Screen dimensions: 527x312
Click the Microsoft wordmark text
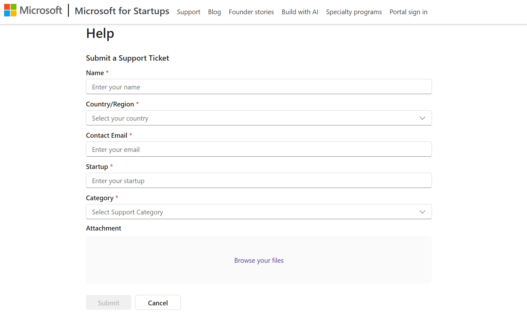(x=41, y=10)
